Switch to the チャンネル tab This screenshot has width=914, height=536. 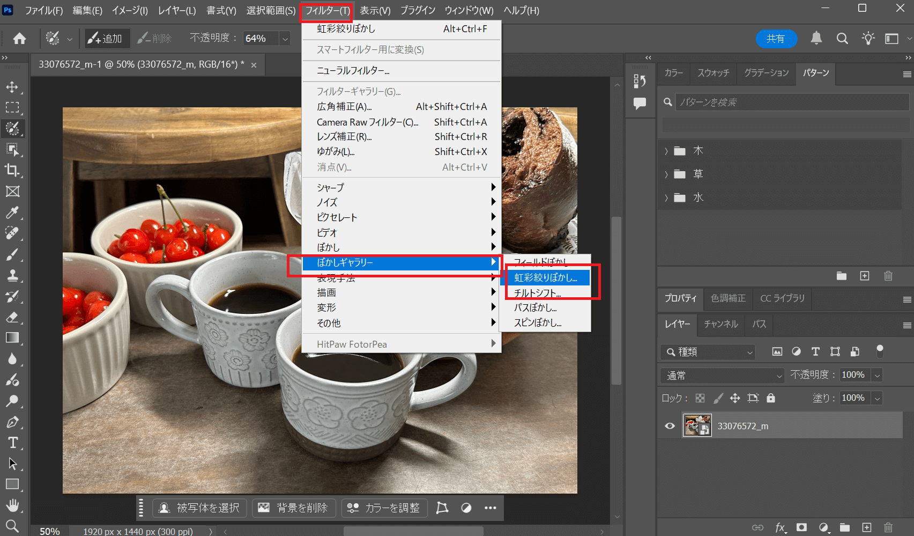[720, 324]
